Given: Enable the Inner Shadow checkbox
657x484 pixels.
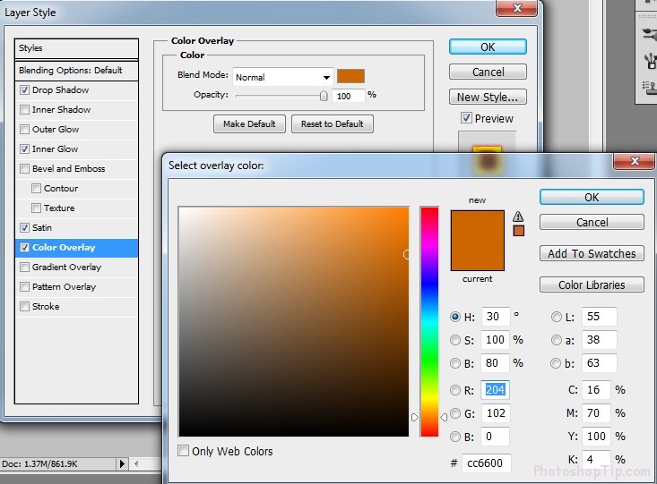Looking at the screenshot, I should (x=25, y=110).
